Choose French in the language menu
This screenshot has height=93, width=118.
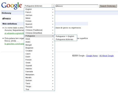point(39,12)
